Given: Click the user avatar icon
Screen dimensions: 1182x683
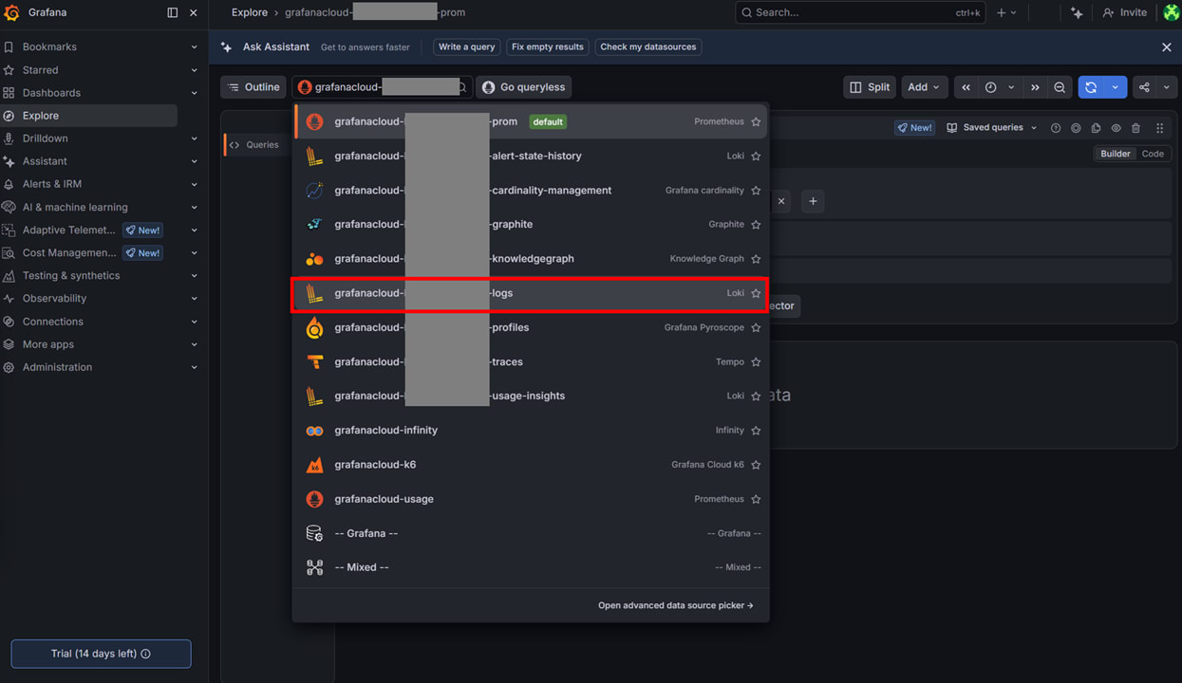Looking at the screenshot, I should click(1172, 12).
